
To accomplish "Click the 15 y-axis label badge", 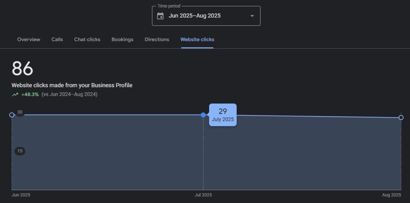I will tap(20, 151).
